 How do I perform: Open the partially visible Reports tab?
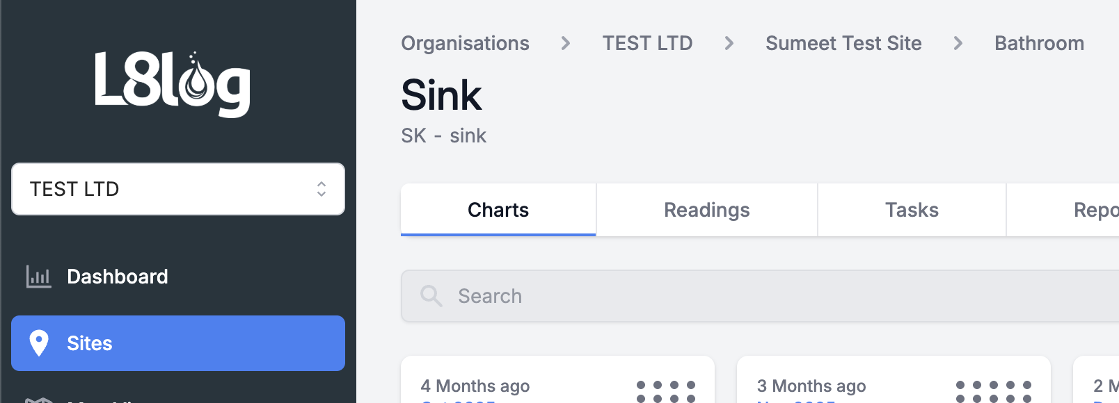[1095, 210]
